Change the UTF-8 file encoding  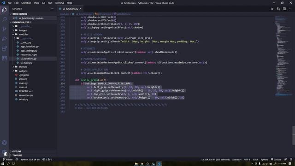click(247, 160)
